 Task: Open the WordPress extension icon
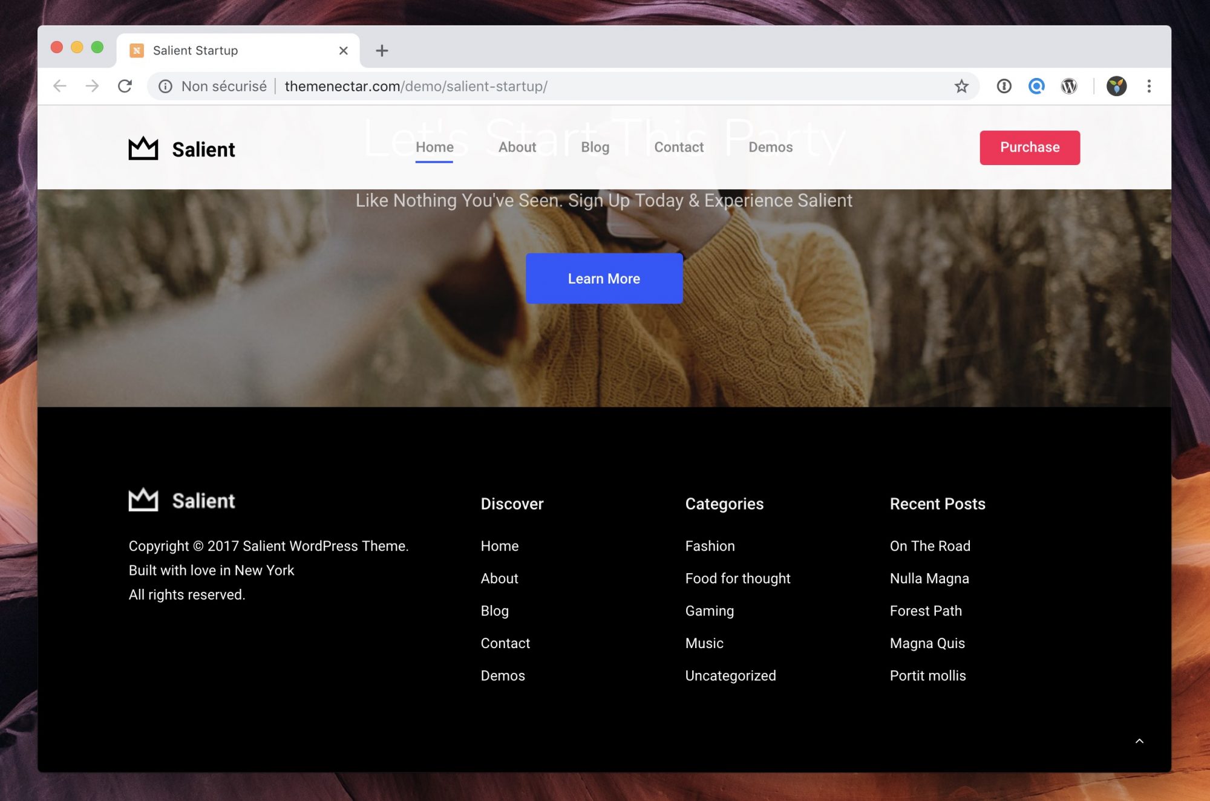click(1069, 86)
